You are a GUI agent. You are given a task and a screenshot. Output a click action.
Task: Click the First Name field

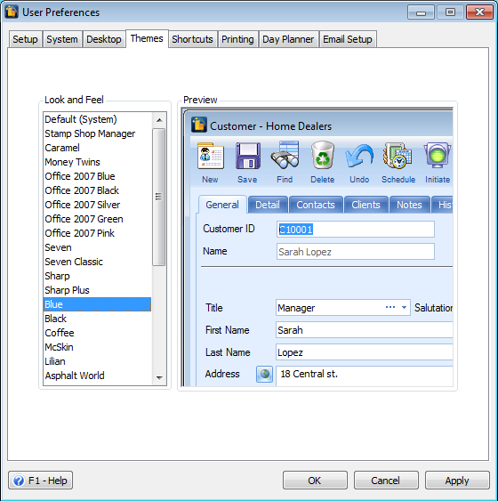pyautogui.click(x=364, y=330)
